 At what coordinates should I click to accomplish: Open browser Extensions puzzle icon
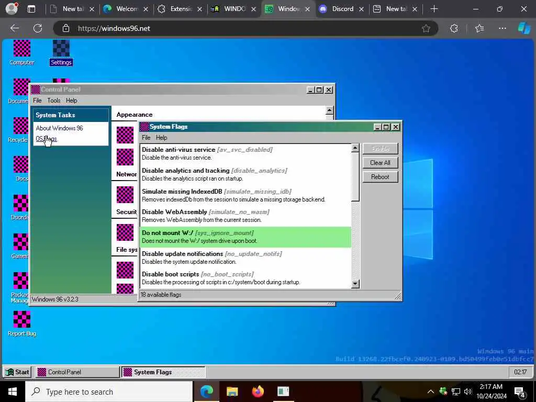coord(454,28)
